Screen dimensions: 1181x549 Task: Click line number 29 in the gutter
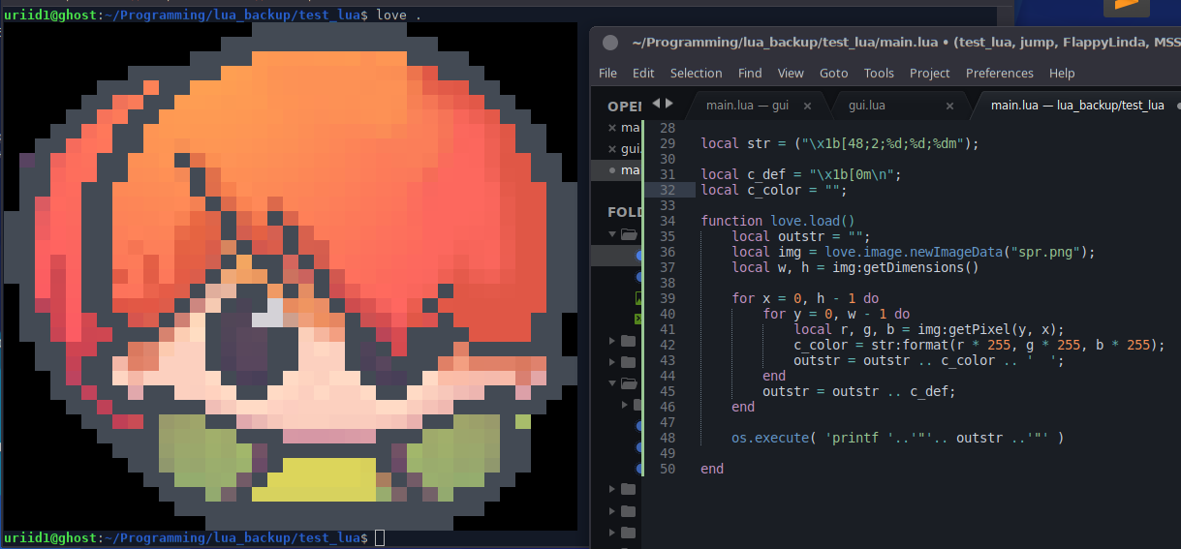(x=666, y=143)
